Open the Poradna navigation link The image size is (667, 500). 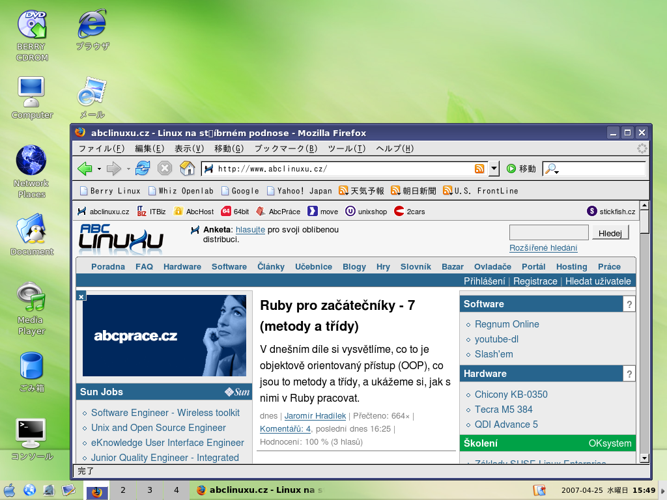[108, 266]
